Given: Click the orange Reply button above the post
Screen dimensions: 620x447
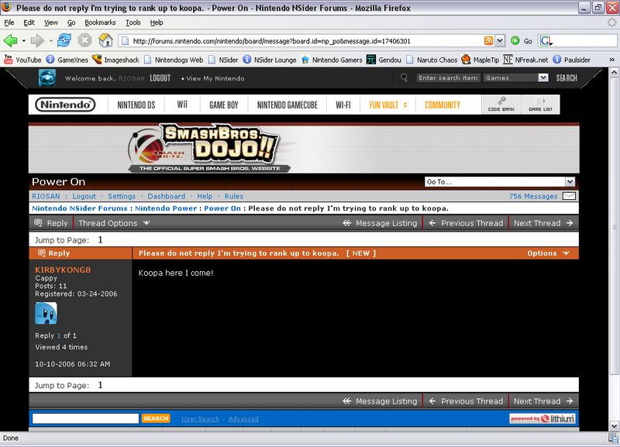Looking at the screenshot, I should (x=53, y=253).
